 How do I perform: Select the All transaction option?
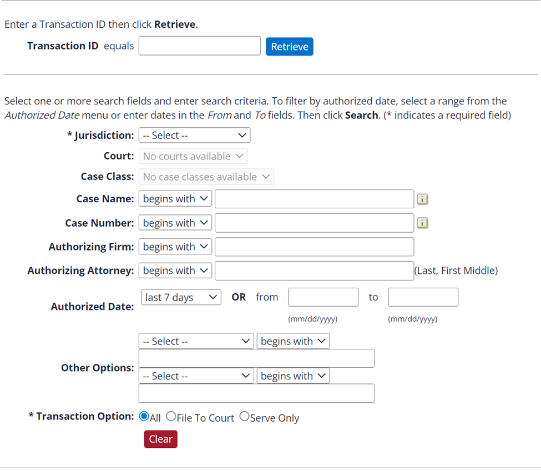[144, 416]
